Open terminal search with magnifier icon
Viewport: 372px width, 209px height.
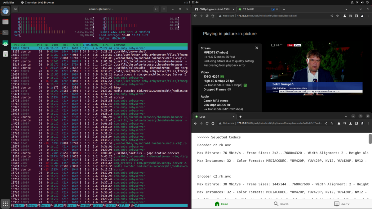[x=157, y=9]
